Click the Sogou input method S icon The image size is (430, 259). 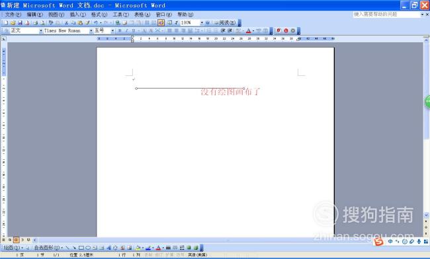coord(378,241)
